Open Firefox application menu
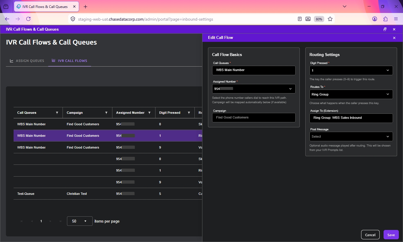The image size is (403, 242). (x=396, y=19)
